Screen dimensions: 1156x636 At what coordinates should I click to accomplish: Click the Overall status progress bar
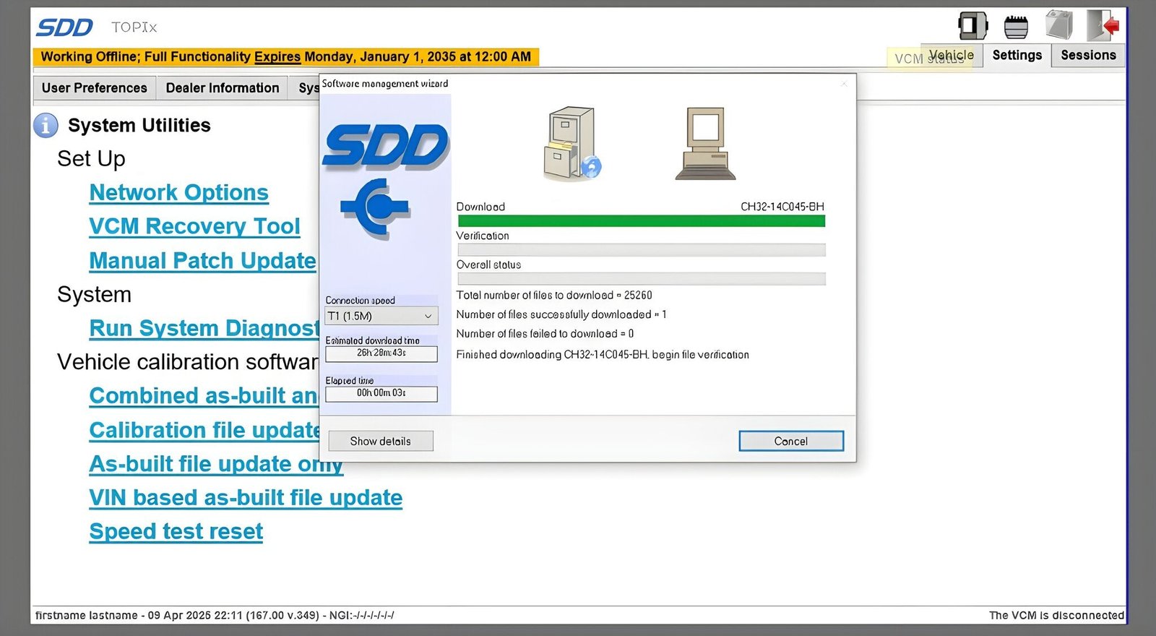(642, 279)
